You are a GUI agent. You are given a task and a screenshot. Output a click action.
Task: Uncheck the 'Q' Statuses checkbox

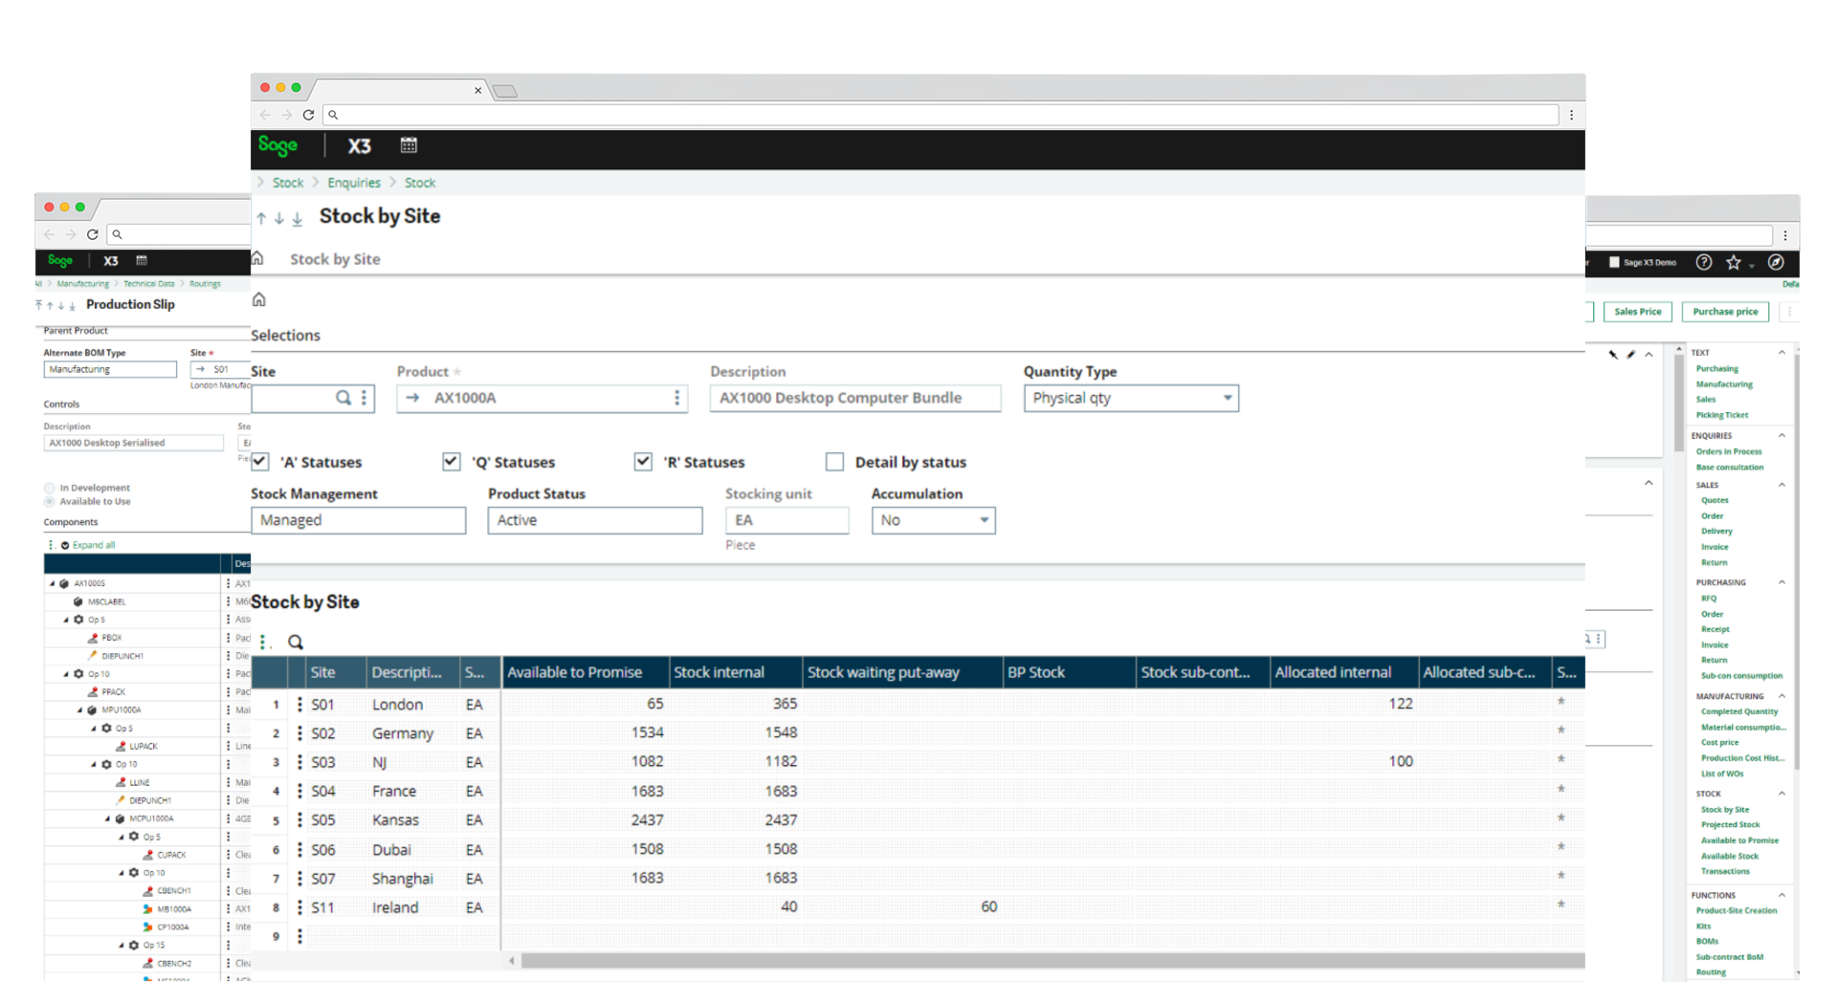click(452, 462)
